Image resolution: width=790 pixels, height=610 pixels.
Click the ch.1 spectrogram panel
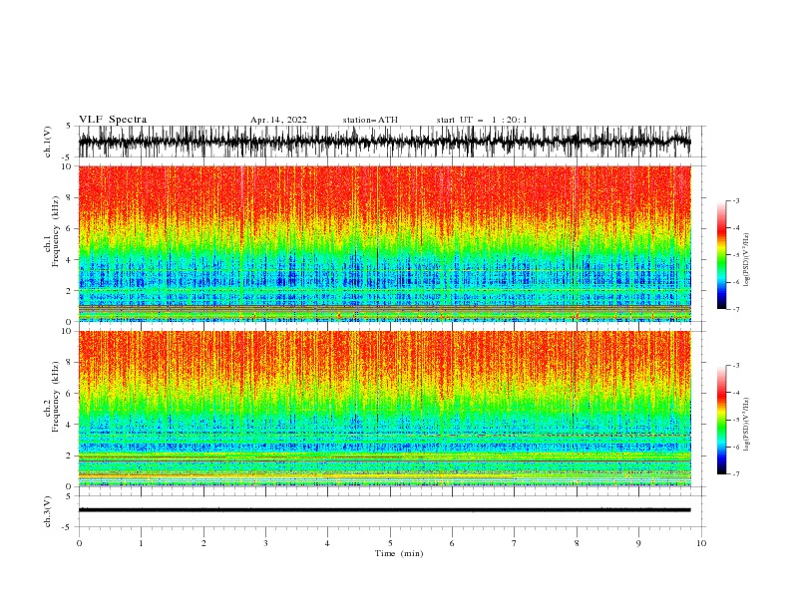click(x=384, y=243)
